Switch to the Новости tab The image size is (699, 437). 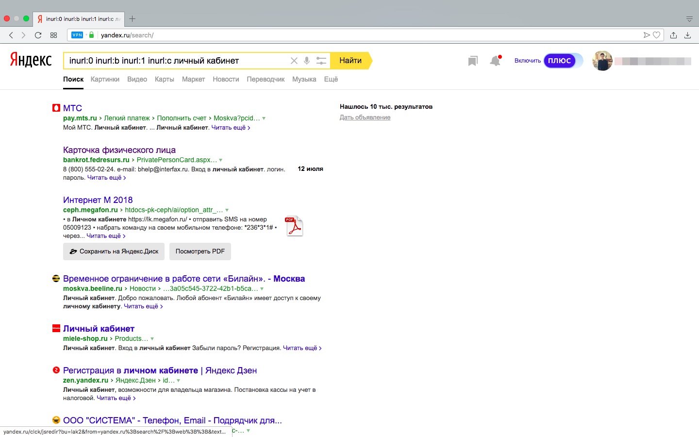tap(226, 79)
